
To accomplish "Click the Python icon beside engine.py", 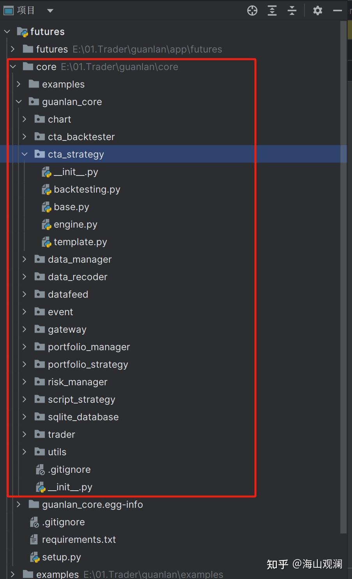I will click(47, 225).
